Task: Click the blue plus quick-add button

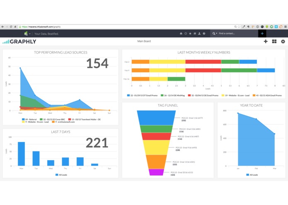Action: pyautogui.click(x=262, y=34)
